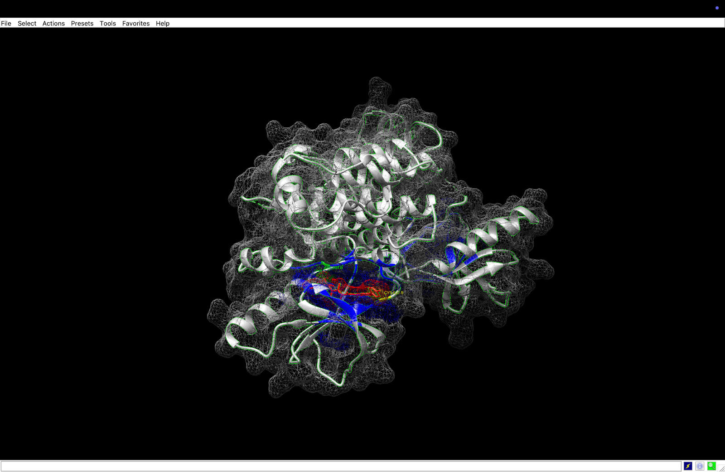Open the reply log info icon
This screenshot has height=472, width=725.
click(700, 466)
